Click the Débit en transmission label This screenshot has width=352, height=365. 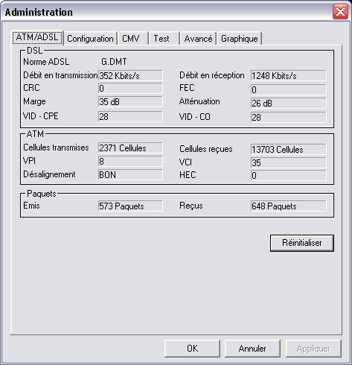(60, 75)
